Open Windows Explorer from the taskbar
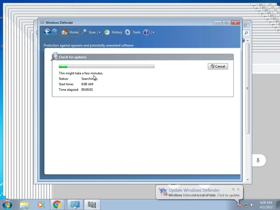 tap(24, 205)
